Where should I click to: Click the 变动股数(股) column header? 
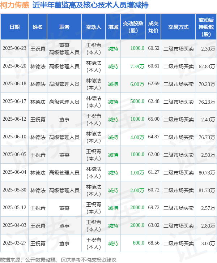[x=133, y=27]
